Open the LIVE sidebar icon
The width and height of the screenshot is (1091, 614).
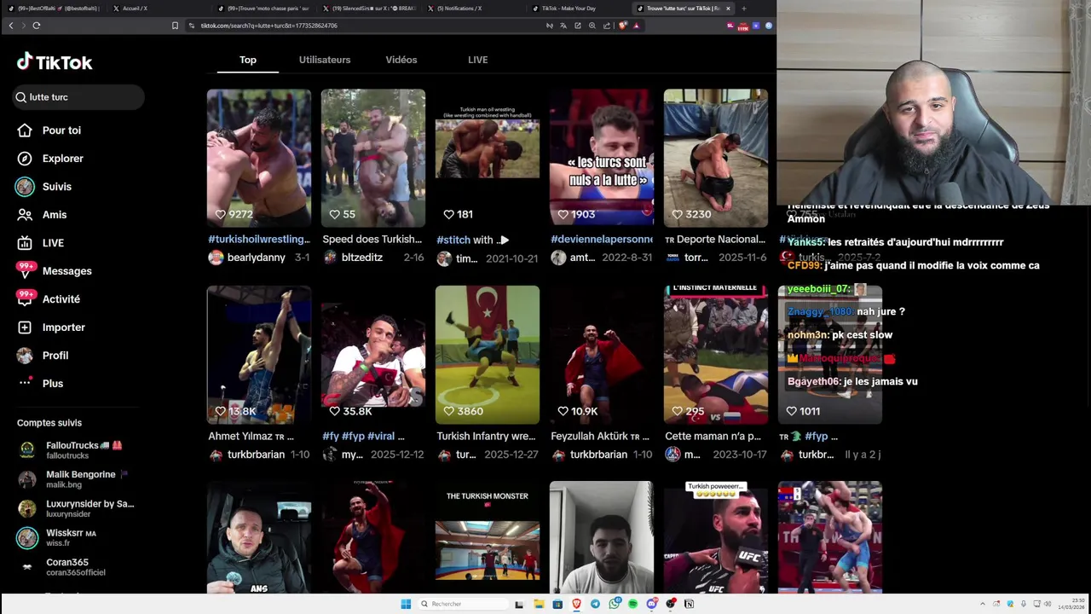pos(25,243)
